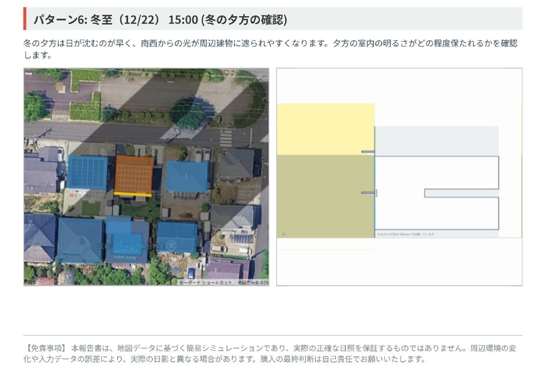Select the description paragraph about 冬の夕方
Screen dimensions: 548x380
pyautogui.click(x=271, y=49)
